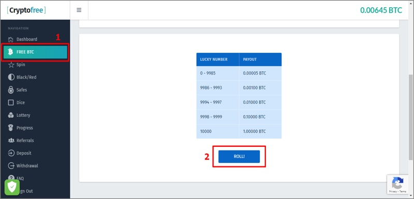Open the Dashboard menu item
Screen dimensions: 414x199
pyautogui.click(x=35, y=39)
